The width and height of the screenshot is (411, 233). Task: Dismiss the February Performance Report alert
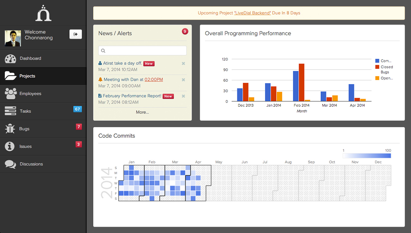[x=183, y=96]
